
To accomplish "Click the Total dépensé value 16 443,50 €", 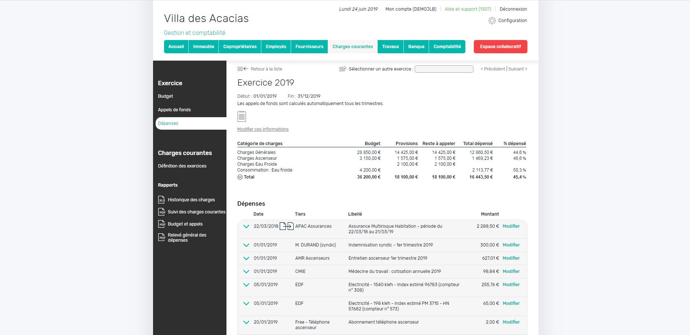I will pos(481,177).
